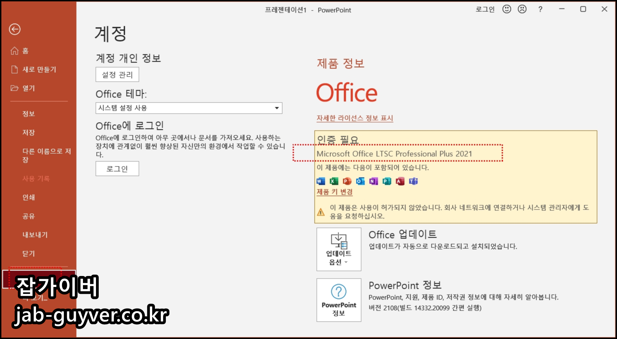Click the back arrow to exit Backstage
The width and height of the screenshot is (617, 339).
point(15,29)
